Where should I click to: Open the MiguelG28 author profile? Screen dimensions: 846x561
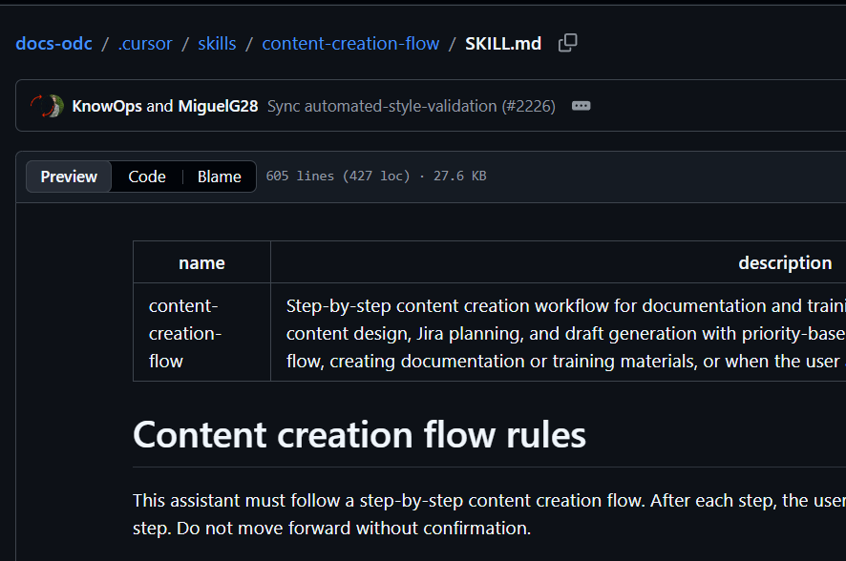(218, 106)
